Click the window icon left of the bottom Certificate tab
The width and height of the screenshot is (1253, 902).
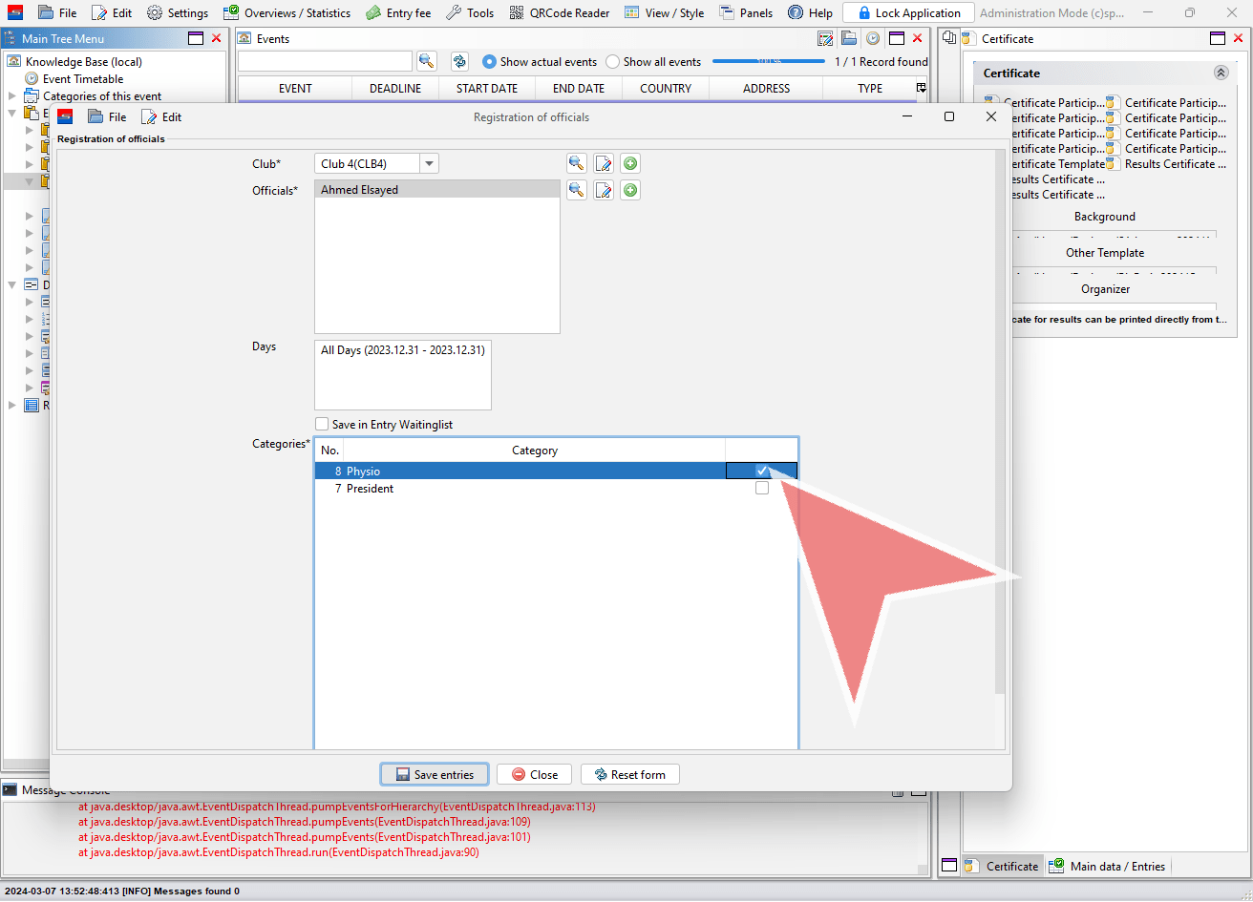tap(949, 866)
